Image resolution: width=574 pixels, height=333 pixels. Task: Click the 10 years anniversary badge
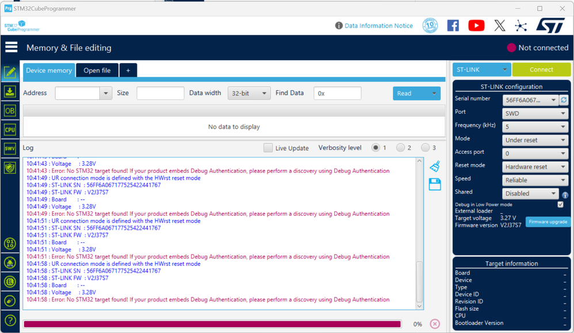point(430,26)
